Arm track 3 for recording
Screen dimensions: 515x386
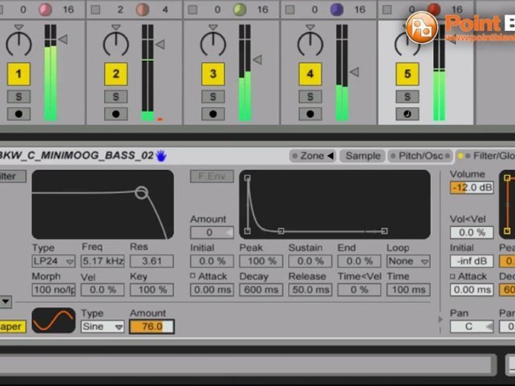coord(213,114)
